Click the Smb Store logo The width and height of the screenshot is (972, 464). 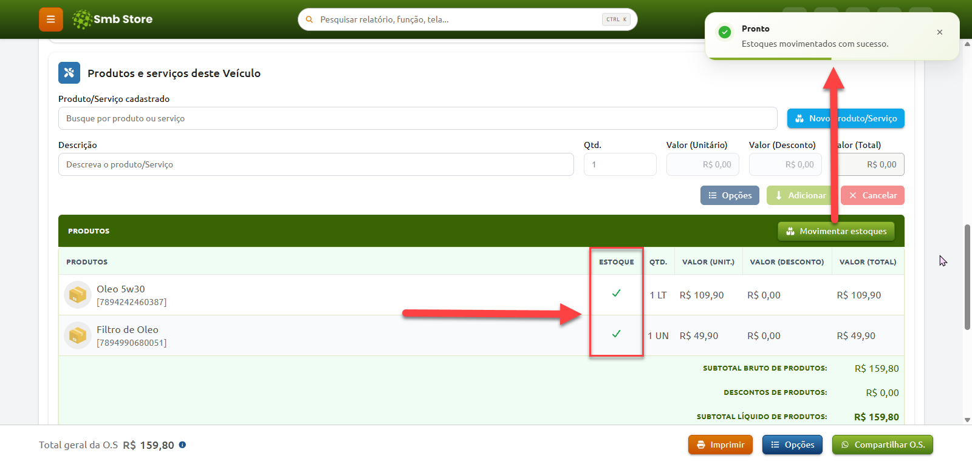point(112,19)
